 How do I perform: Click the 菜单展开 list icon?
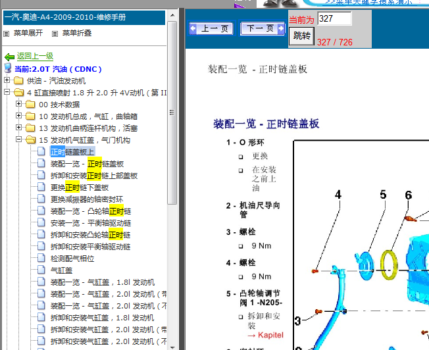pos(7,34)
